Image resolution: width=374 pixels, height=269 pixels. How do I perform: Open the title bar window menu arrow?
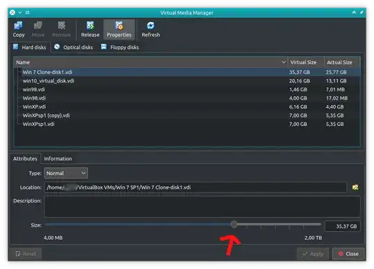20,12
